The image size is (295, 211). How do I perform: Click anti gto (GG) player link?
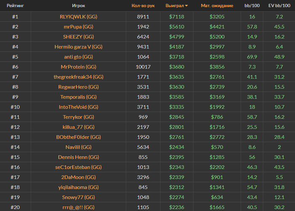(78, 57)
